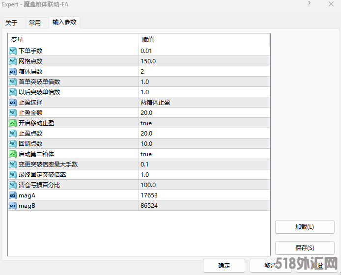Click the icon beside 止盈点数

(x=13, y=134)
